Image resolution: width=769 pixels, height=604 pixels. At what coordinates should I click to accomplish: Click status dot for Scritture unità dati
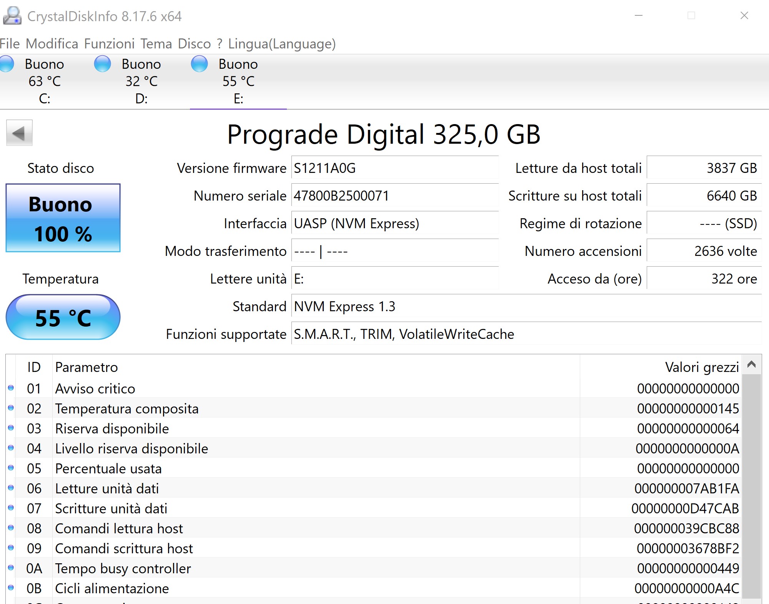tap(11, 508)
